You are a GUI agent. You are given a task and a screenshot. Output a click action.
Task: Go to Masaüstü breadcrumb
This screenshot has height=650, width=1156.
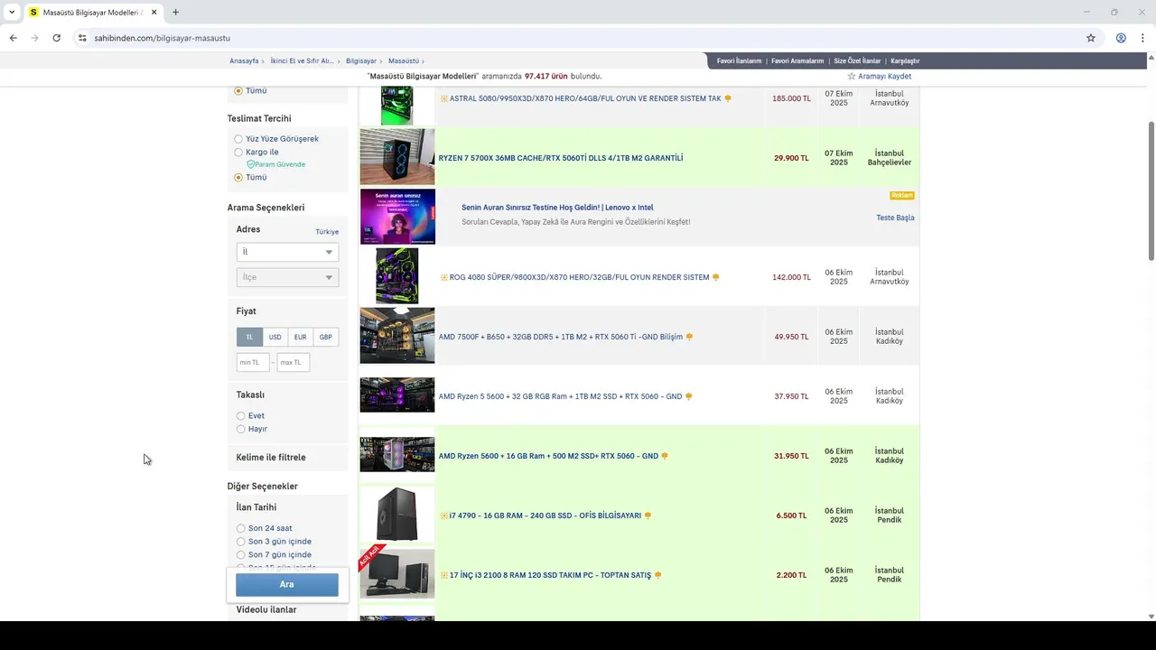[404, 61]
